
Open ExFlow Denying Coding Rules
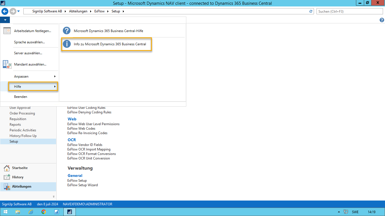89,112
